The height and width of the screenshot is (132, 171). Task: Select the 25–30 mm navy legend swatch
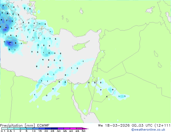pos(54,128)
